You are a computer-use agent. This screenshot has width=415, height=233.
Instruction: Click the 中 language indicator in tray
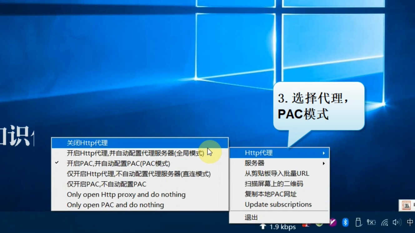tap(410, 222)
